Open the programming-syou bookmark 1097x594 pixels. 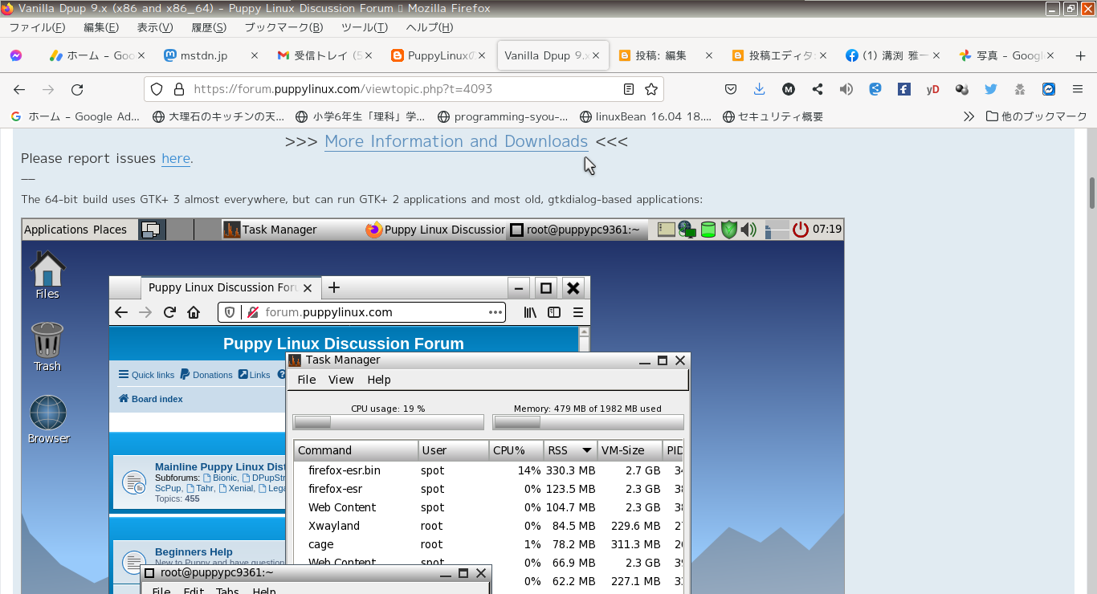click(x=503, y=116)
